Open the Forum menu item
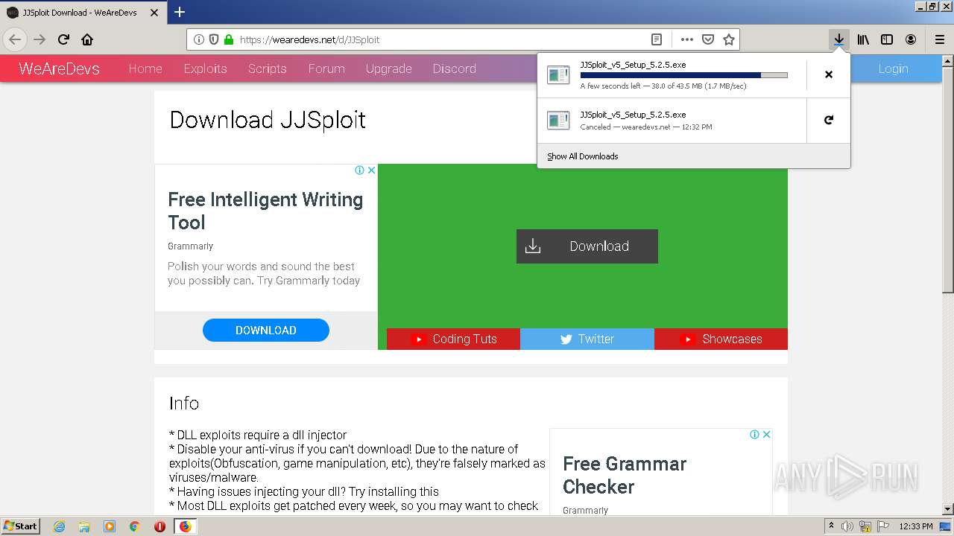This screenshot has width=954, height=536. click(x=326, y=68)
